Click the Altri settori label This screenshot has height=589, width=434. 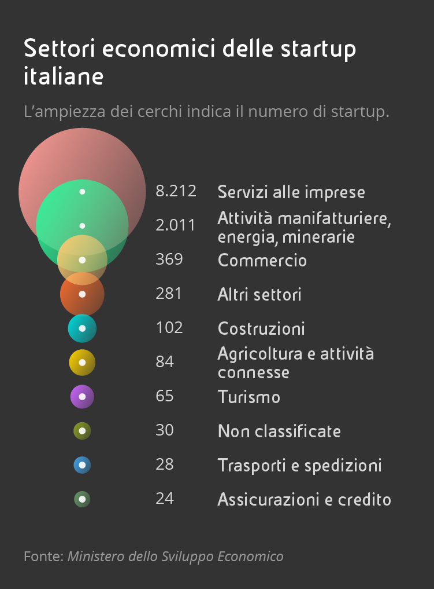259,294
